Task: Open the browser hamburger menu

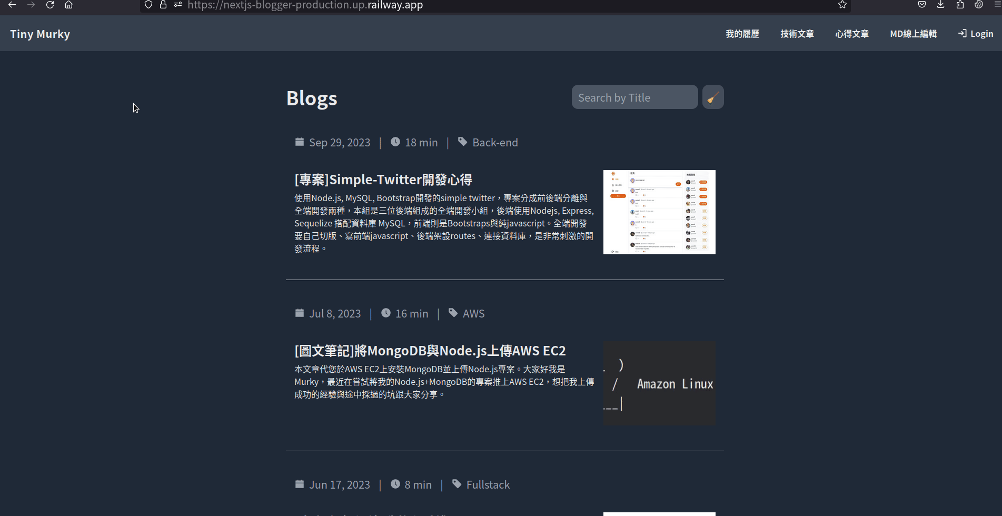Action: point(997,5)
